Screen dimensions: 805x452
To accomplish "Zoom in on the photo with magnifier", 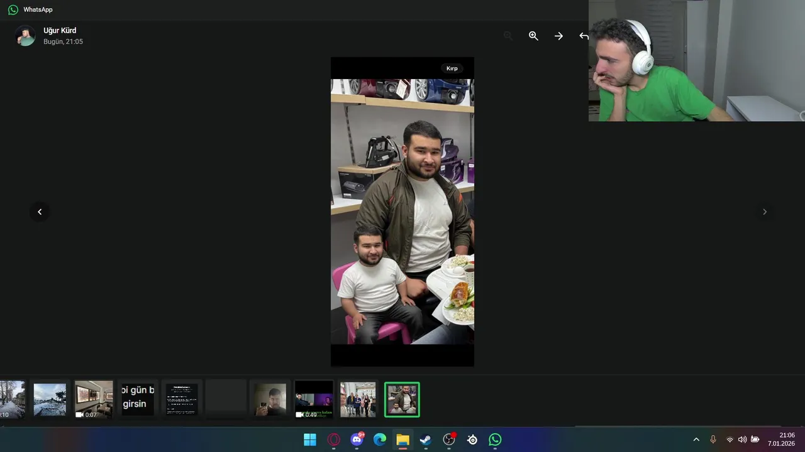I will (x=533, y=36).
